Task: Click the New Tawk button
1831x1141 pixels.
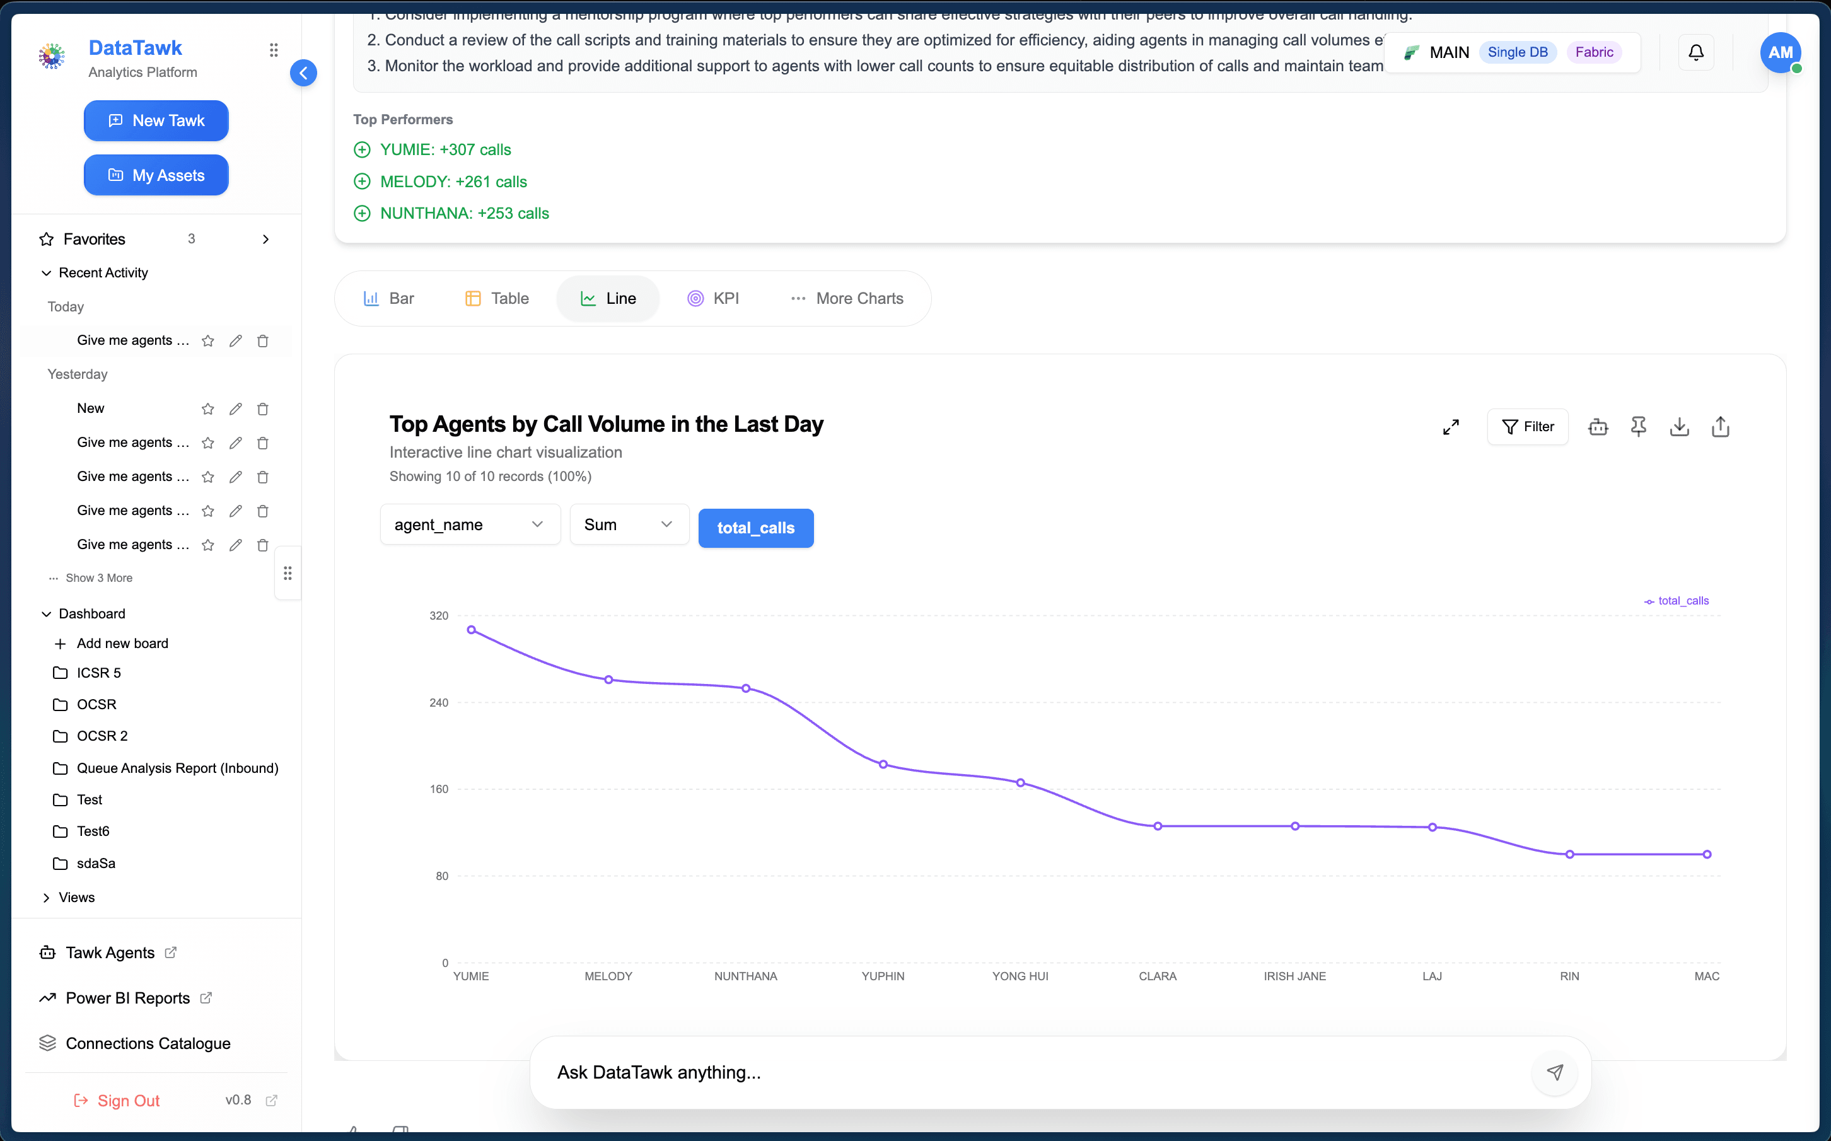Action: 156,121
